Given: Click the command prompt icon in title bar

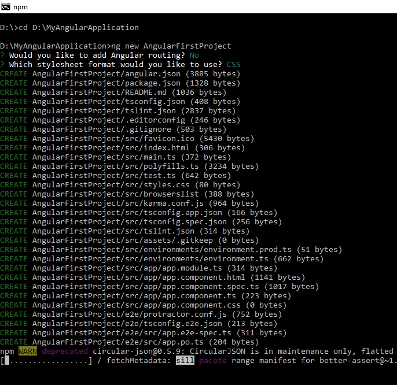Looking at the screenshot, I should pyautogui.click(x=6, y=7).
